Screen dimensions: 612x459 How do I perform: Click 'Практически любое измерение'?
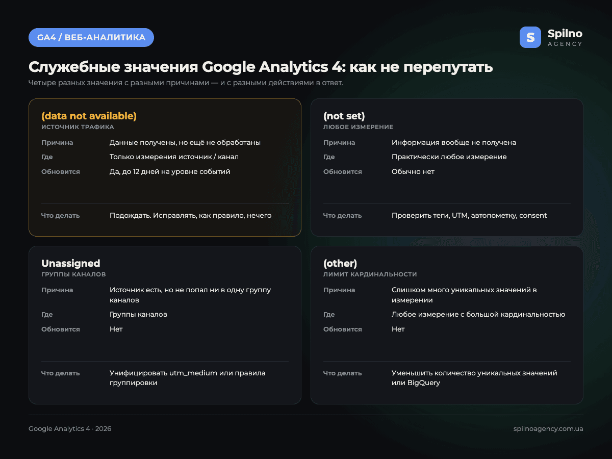pyautogui.click(x=449, y=157)
